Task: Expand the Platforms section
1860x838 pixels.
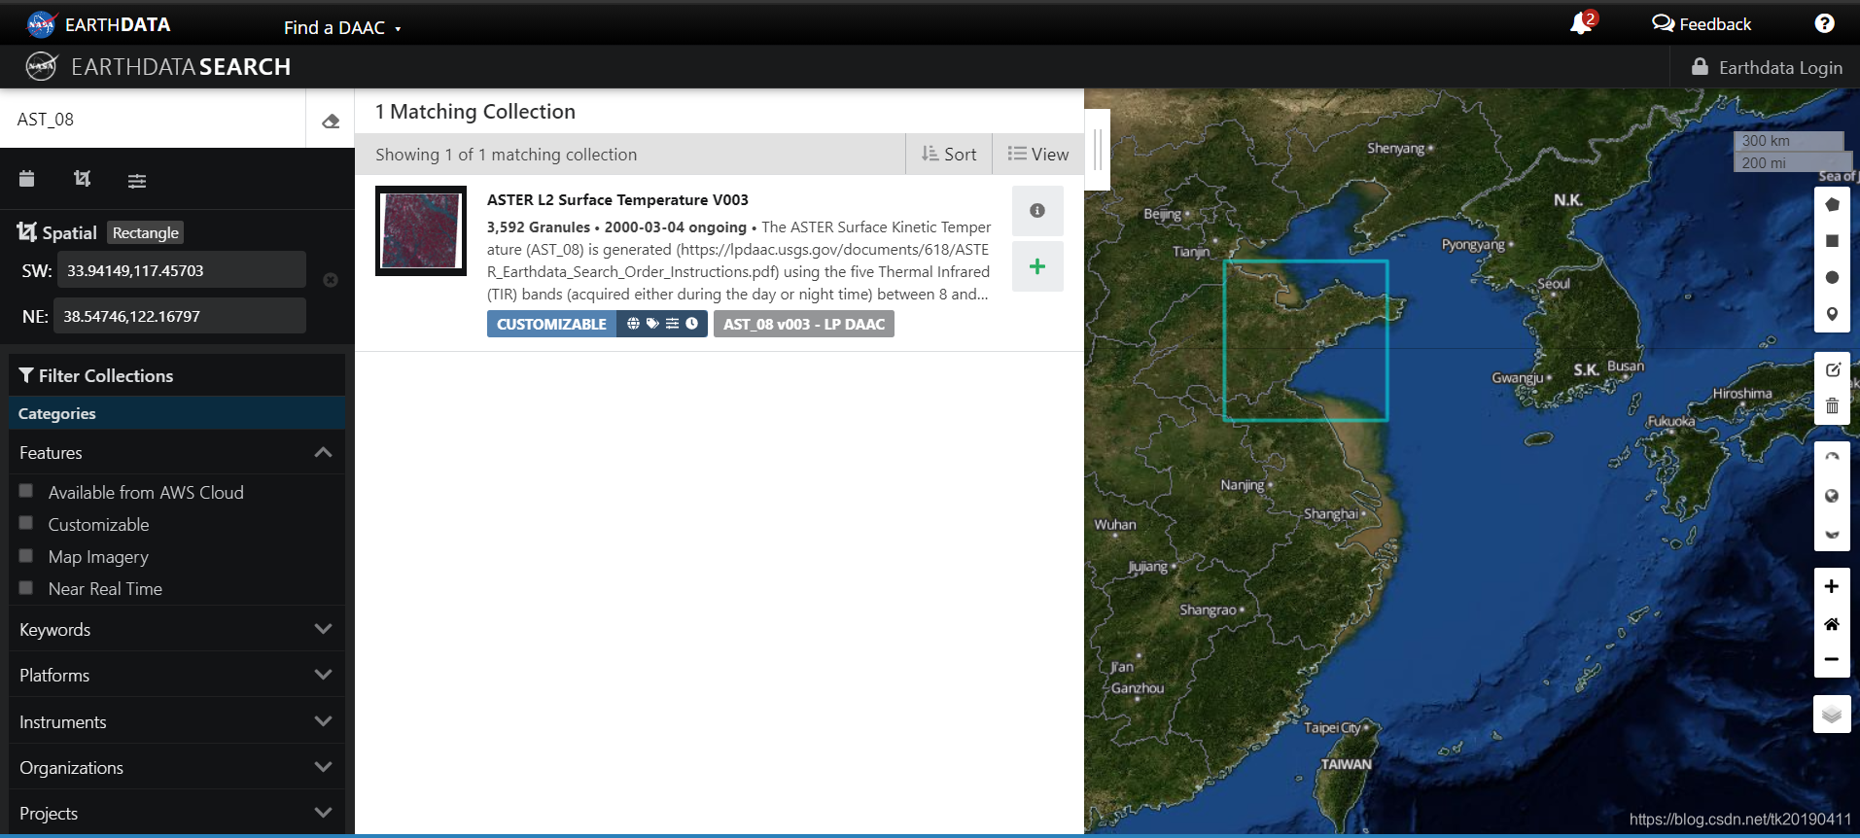Action: click(177, 675)
